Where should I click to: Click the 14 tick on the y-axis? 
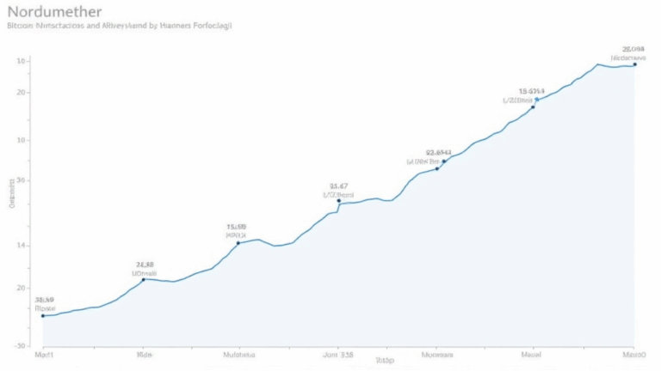click(x=22, y=246)
